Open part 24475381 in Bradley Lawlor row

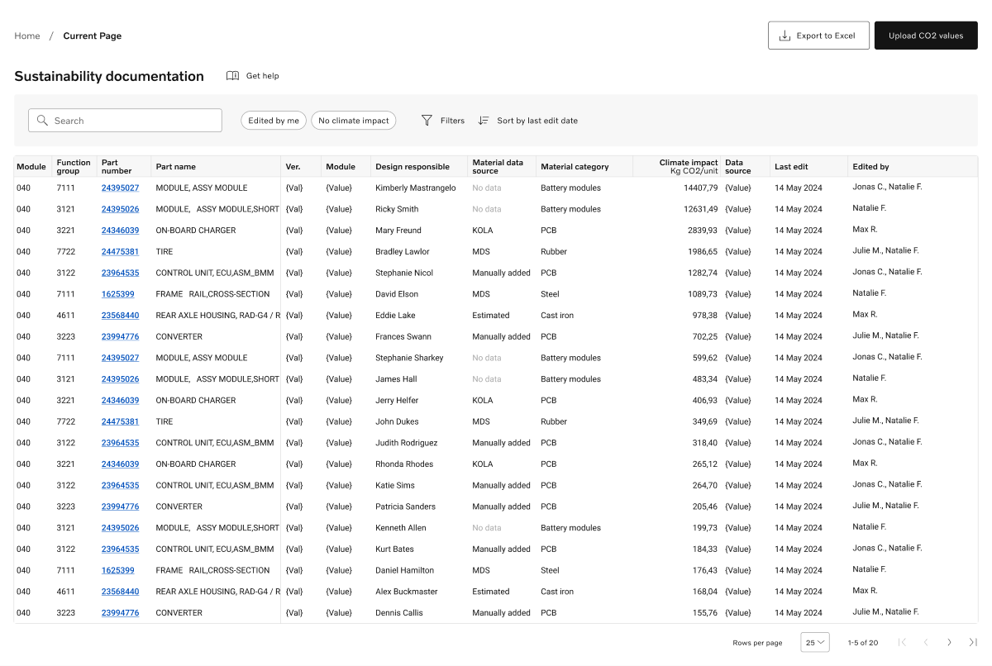click(120, 251)
